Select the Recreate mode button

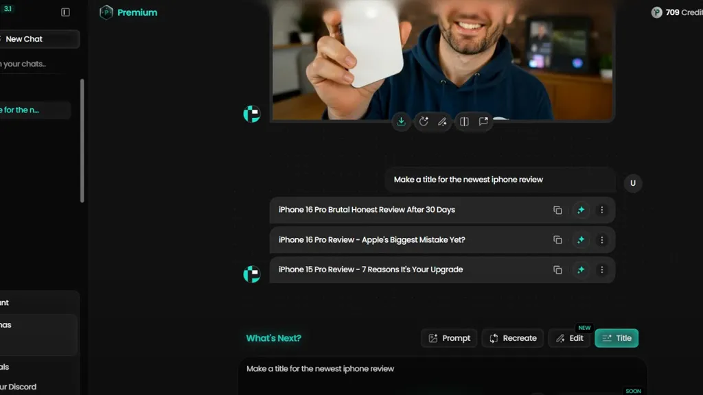point(512,338)
